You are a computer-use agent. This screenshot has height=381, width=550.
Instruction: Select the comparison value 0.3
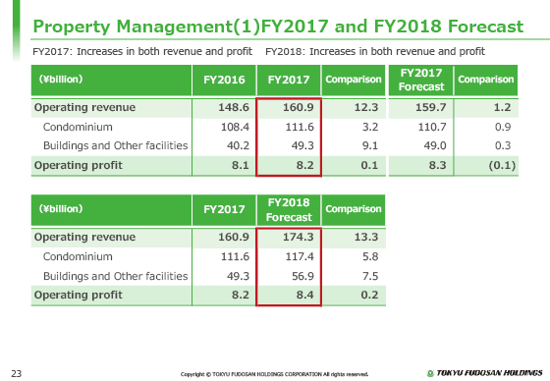click(x=503, y=145)
